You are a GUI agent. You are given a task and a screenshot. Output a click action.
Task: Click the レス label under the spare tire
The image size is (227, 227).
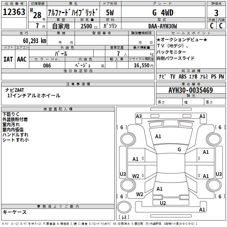[x=124, y=217]
